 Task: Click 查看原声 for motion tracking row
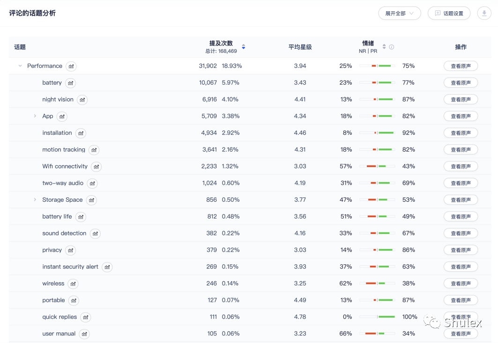461,150
